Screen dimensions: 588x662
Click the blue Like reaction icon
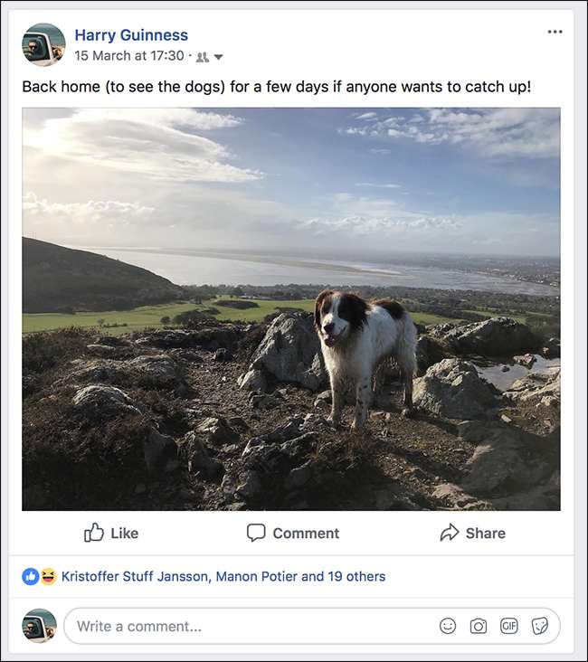[x=31, y=576]
